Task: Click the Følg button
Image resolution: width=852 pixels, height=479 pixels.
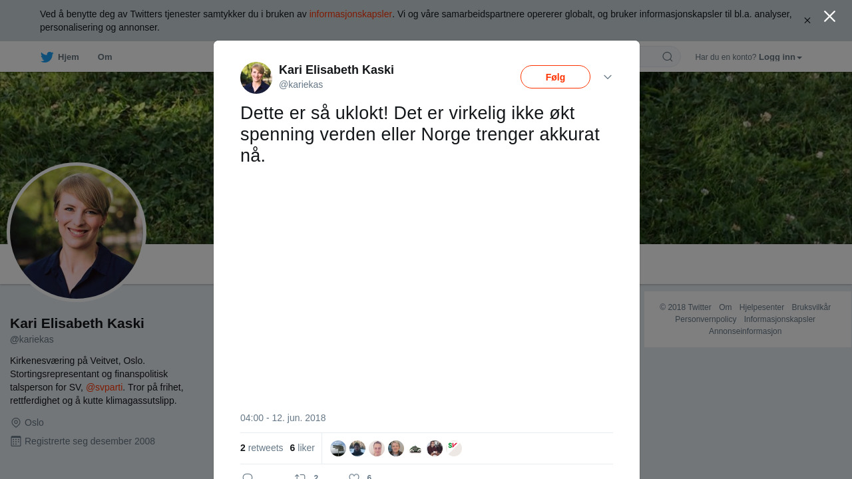Action: [x=555, y=77]
